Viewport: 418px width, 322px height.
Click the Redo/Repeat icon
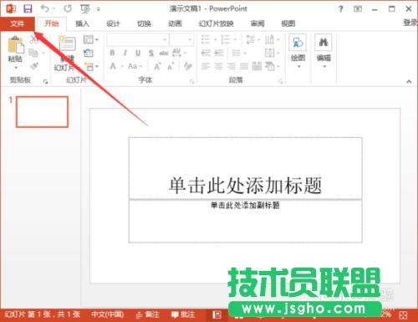pyautogui.click(x=68, y=8)
